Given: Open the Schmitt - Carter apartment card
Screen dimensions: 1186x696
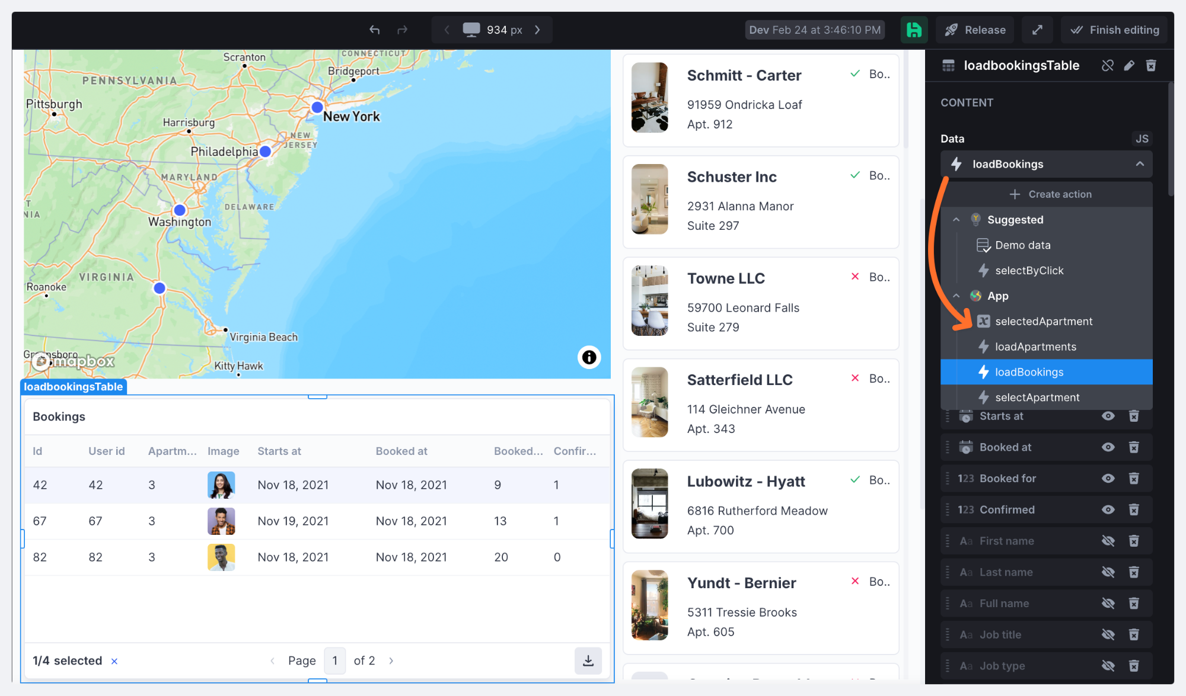Looking at the screenshot, I should click(761, 100).
